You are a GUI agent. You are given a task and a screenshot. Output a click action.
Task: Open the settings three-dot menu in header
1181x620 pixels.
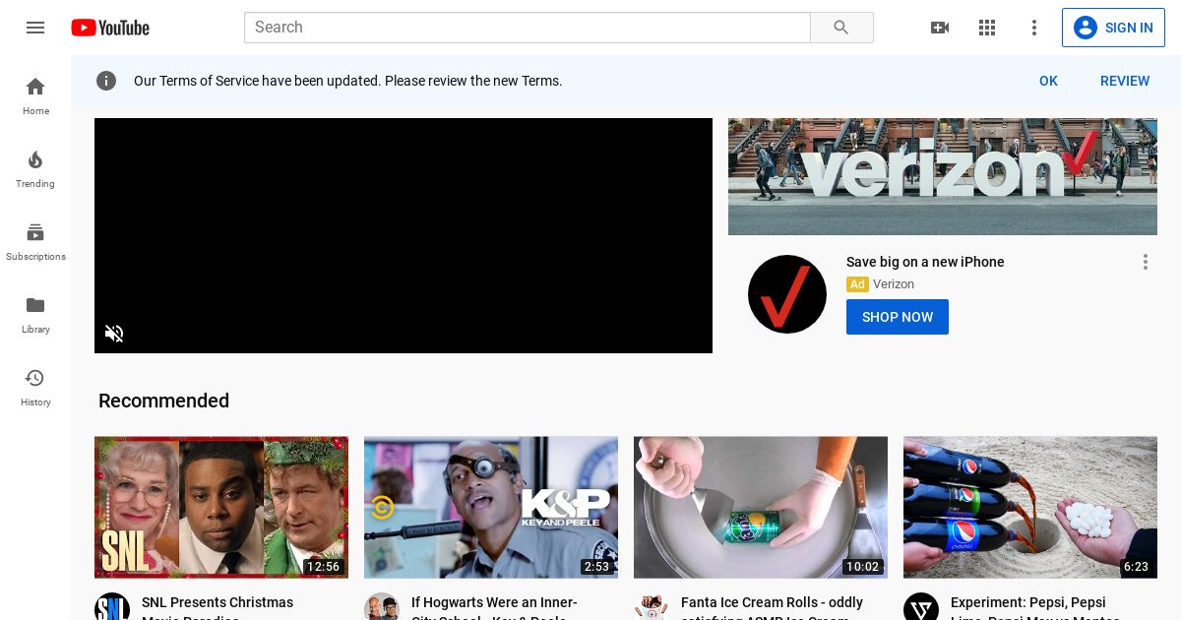coord(1034,28)
